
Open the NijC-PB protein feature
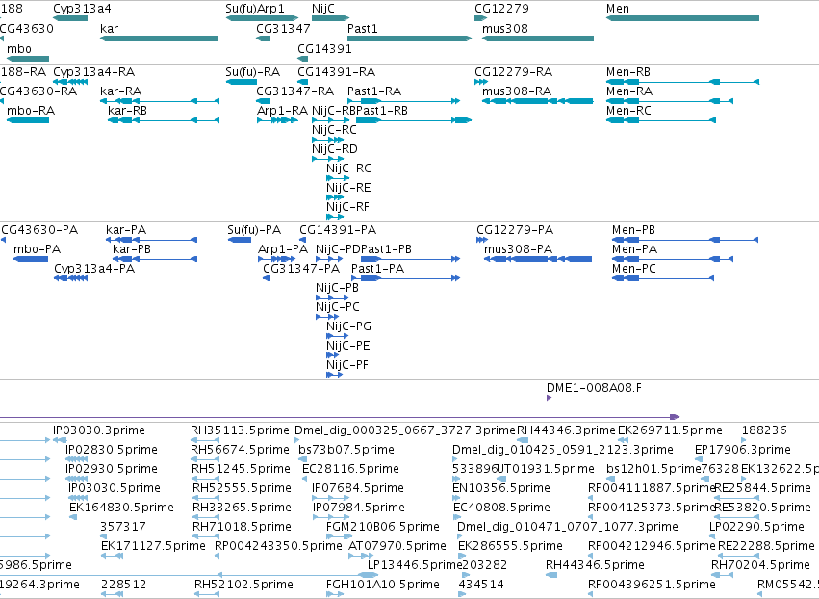coord(332,298)
